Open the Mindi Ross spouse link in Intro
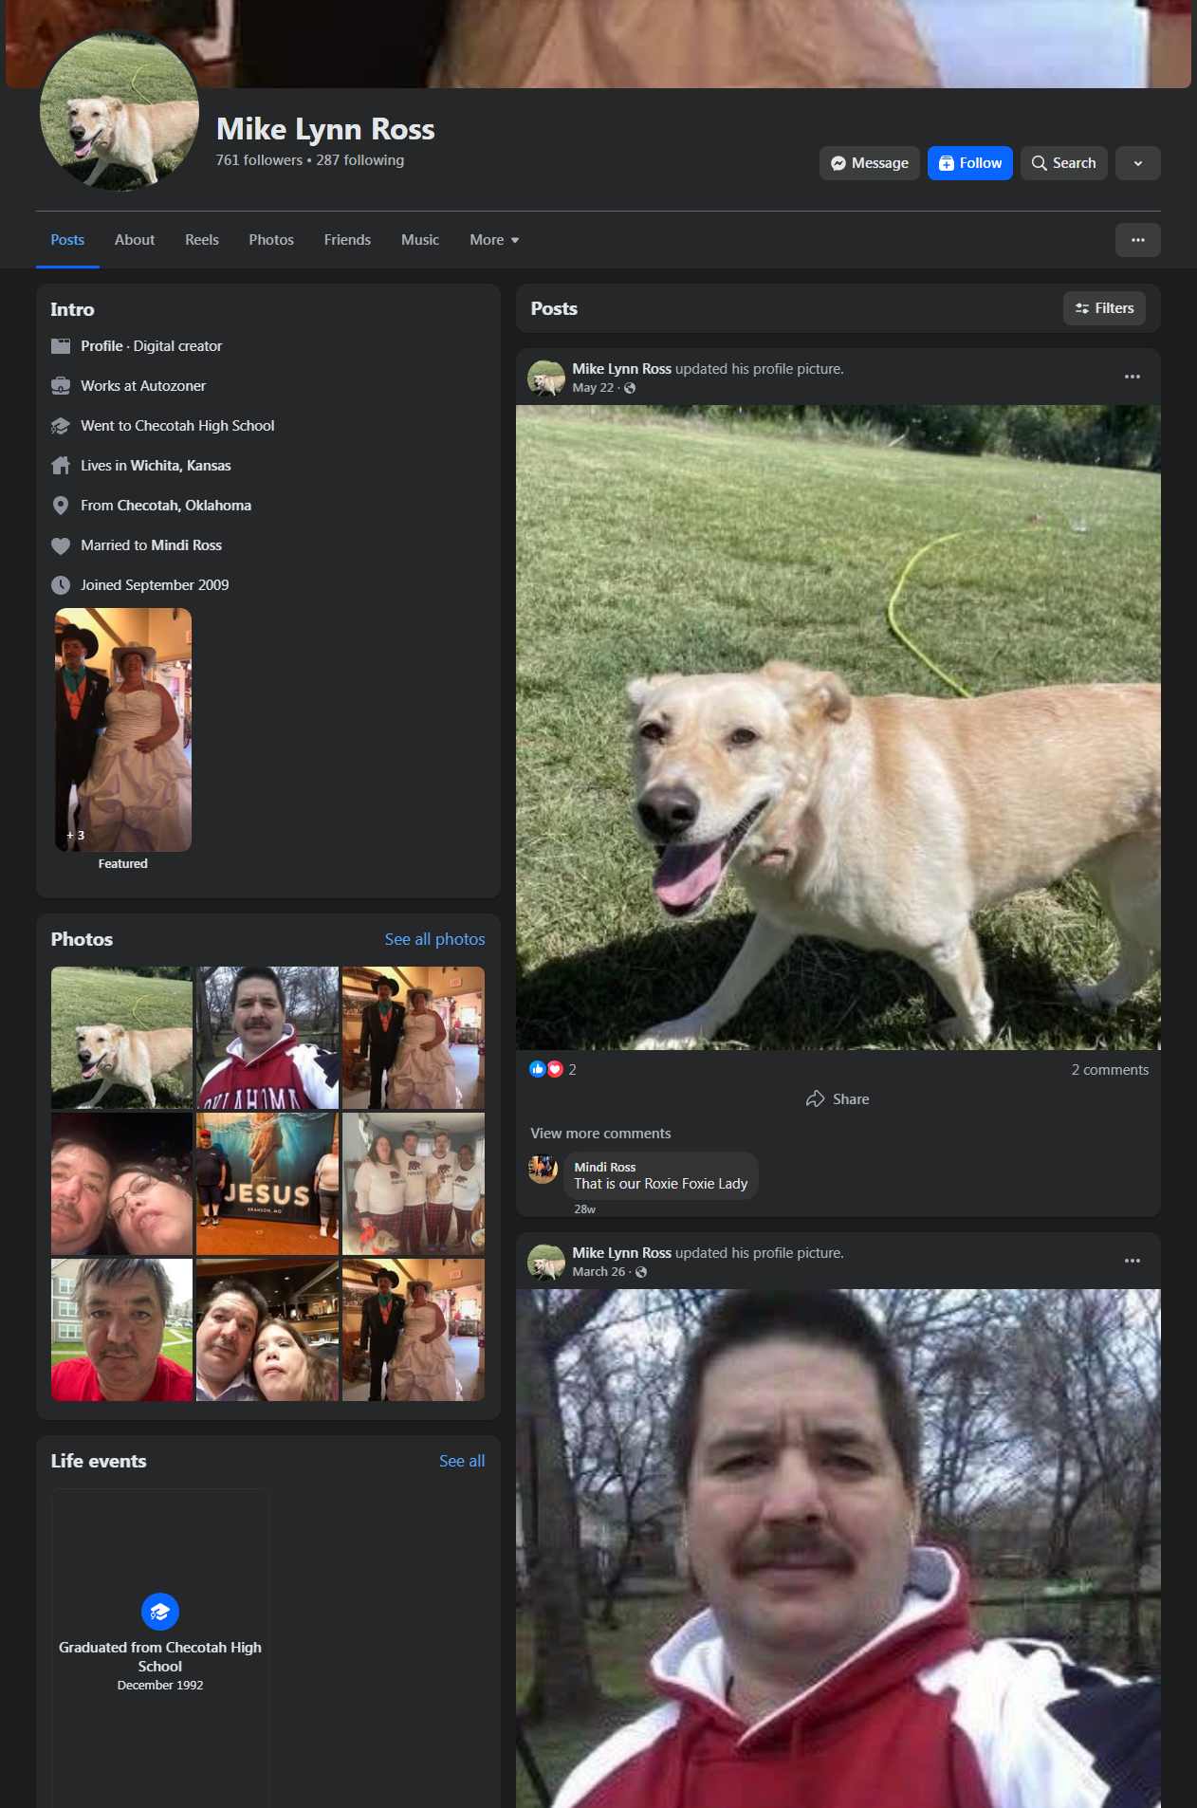Image resolution: width=1197 pixels, height=1808 pixels. (x=186, y=545)
